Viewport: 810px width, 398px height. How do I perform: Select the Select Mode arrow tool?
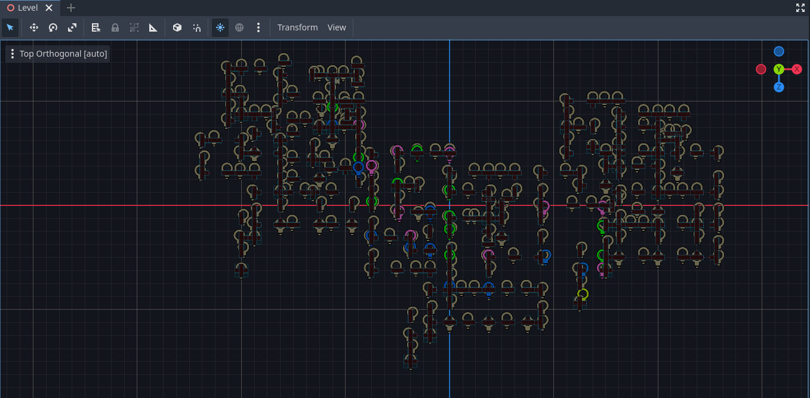tap(10, 27)
